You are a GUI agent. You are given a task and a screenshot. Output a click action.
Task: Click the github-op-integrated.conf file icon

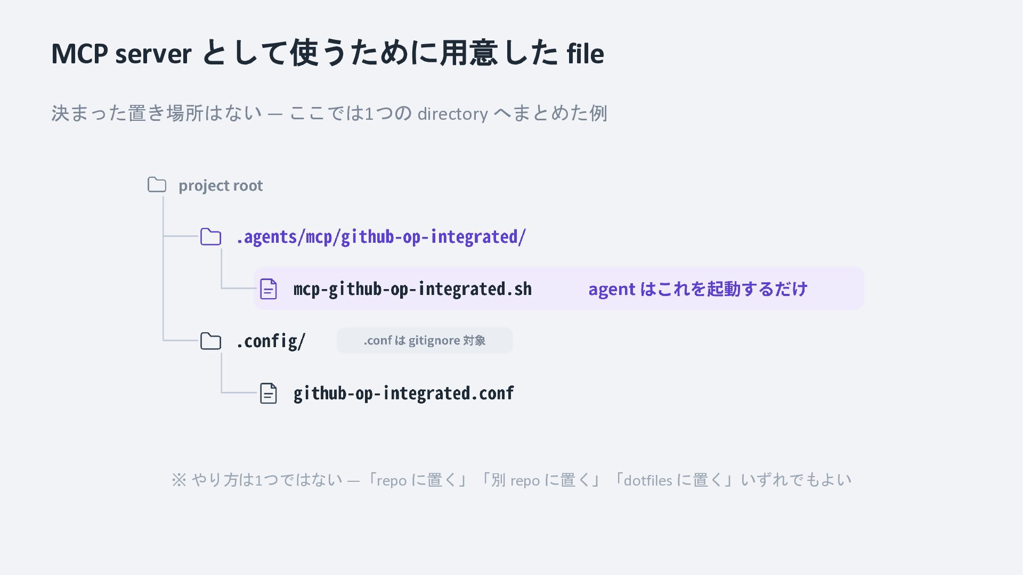(268, 393)
